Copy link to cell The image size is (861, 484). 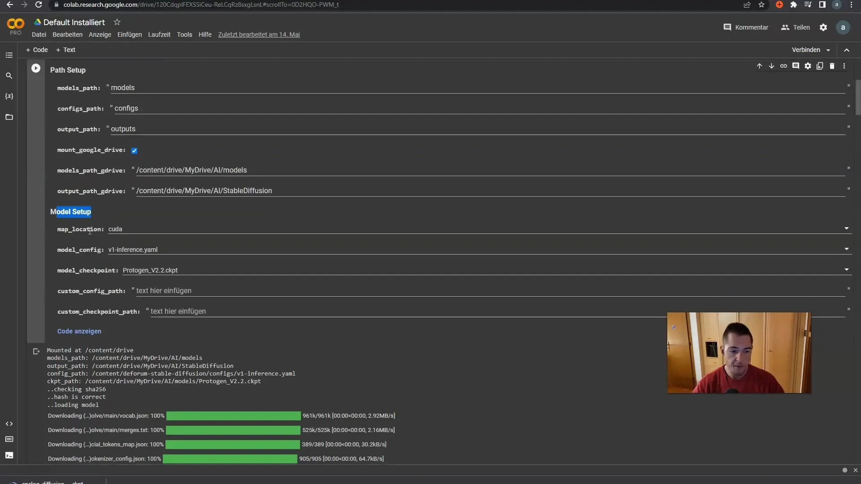coord(783,66)
